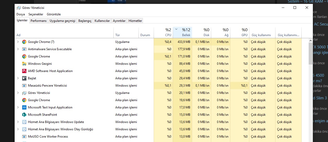Image resolution: width=328 pixels, height=142 pixels.
Task: Click the Başlat process icon
Action: coord(24,78)
